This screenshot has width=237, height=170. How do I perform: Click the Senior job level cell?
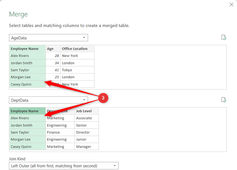coord(87,125)
